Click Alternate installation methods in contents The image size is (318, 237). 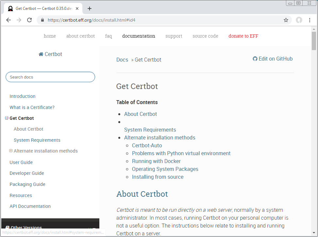[159, 137]
